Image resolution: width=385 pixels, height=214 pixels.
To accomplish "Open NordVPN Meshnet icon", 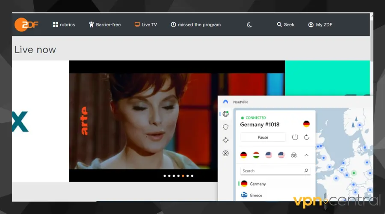I will point(225,140).
